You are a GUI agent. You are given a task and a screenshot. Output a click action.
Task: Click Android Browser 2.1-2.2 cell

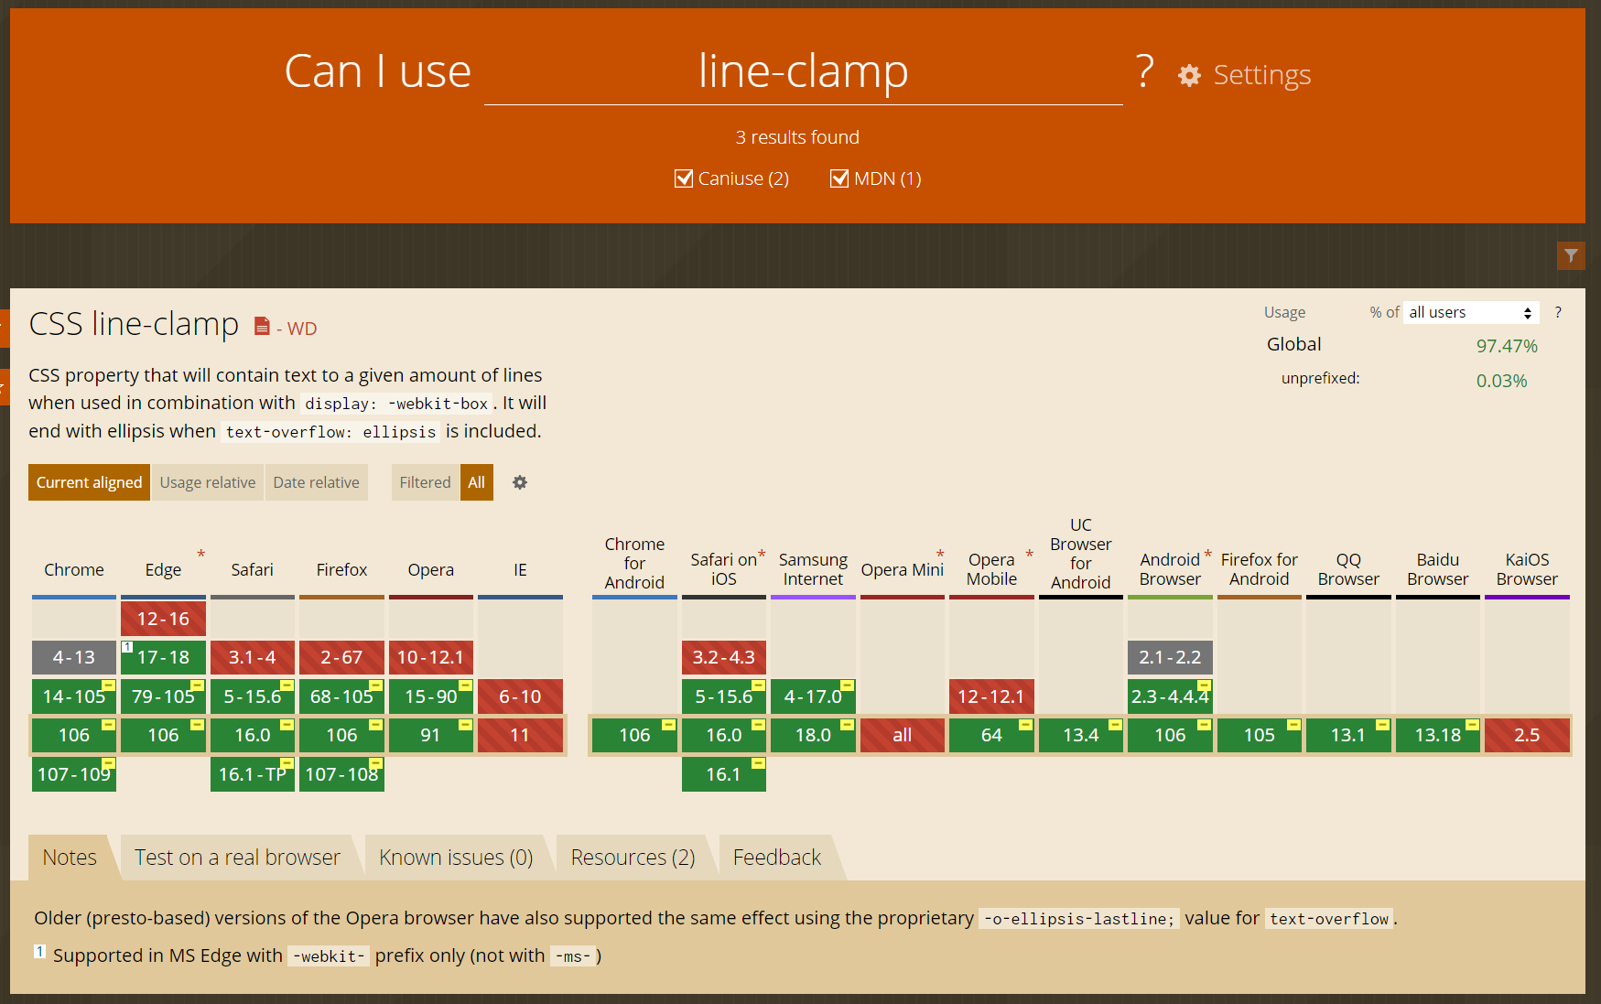1170,657
